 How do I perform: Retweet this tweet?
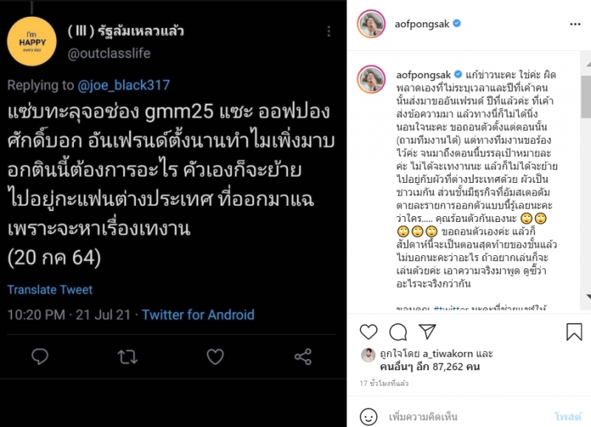pyautogui.click(x=128, y=357)
